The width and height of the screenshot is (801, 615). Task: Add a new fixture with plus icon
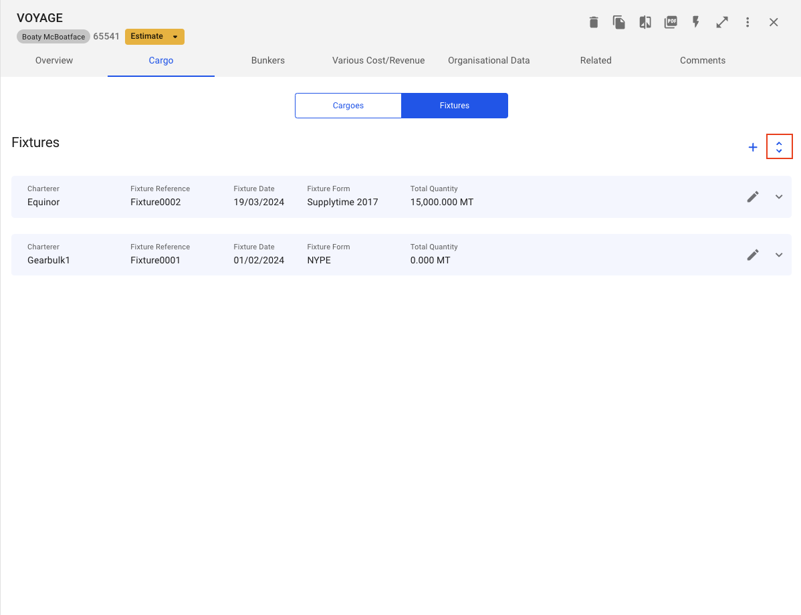click(753, 147)
